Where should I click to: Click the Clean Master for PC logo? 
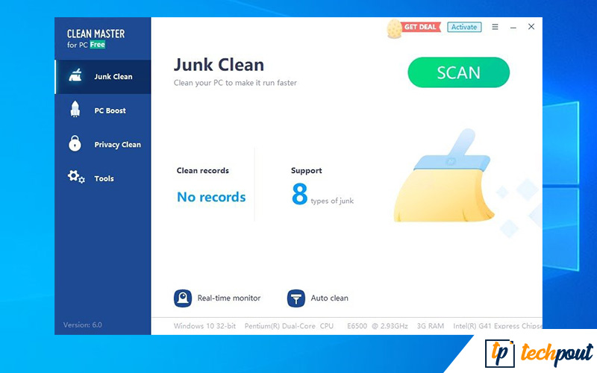(96, 39)
